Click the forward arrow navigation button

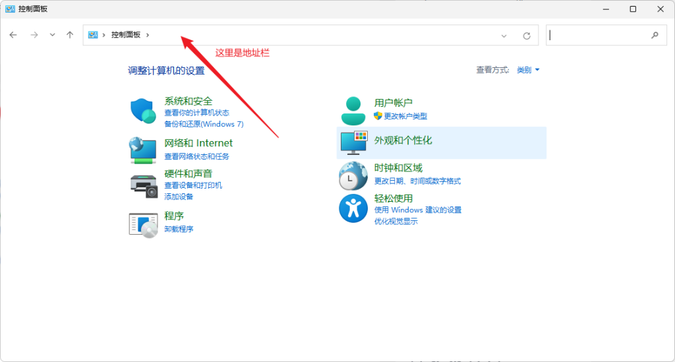(x=34, y=35)
